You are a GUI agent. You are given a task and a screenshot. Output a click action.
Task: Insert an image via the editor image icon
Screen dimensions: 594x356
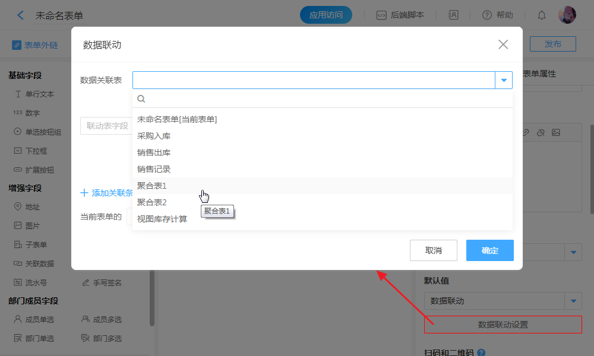556,132
